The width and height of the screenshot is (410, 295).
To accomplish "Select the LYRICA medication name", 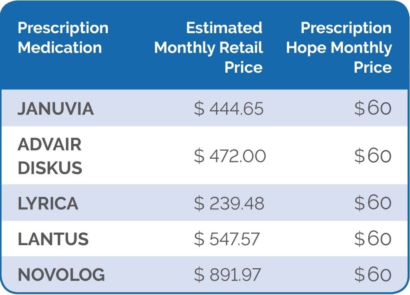I will point(48,204).
